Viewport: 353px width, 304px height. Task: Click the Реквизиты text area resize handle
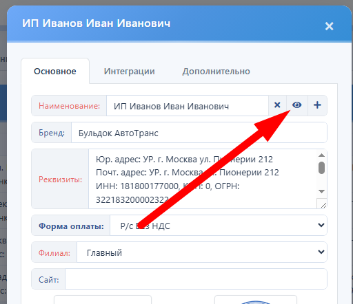(x=323, y=204)
